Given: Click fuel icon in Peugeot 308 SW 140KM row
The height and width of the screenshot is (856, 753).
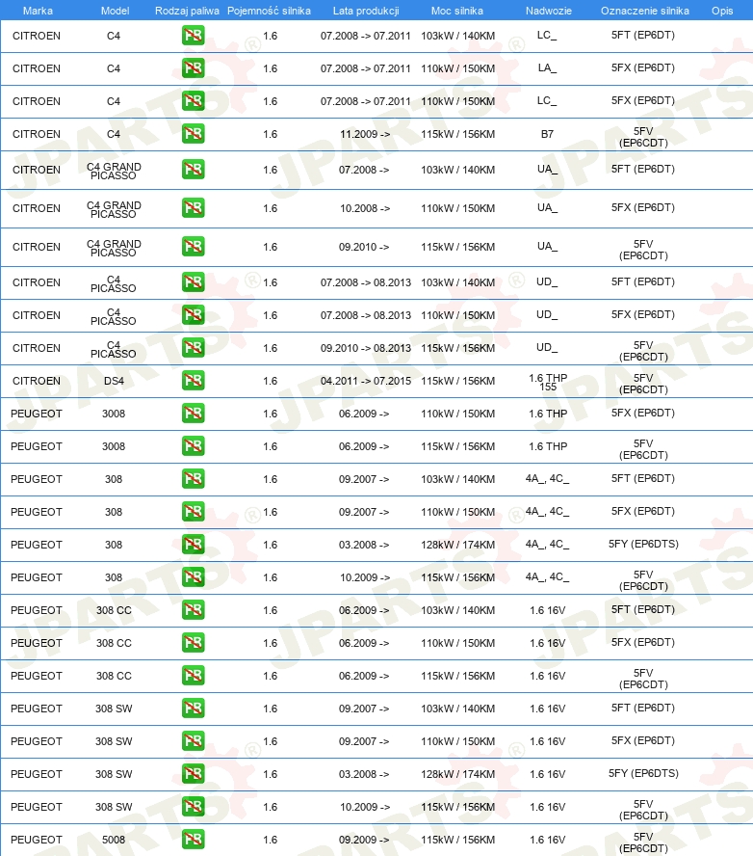Looking at the screenshot, I should (x=193, y=709).
